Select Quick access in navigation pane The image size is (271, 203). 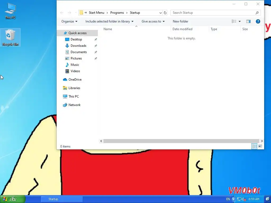point(78,33)
